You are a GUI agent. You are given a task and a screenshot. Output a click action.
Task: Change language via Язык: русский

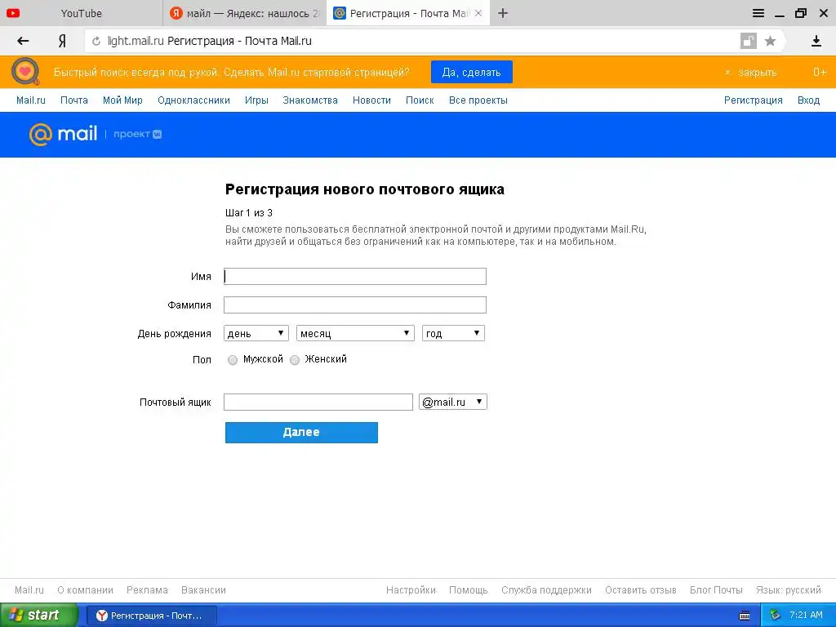click(x=789, y=590)
